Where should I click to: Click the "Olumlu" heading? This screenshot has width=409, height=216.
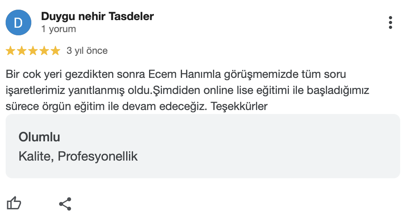click(x=39, y=137)
